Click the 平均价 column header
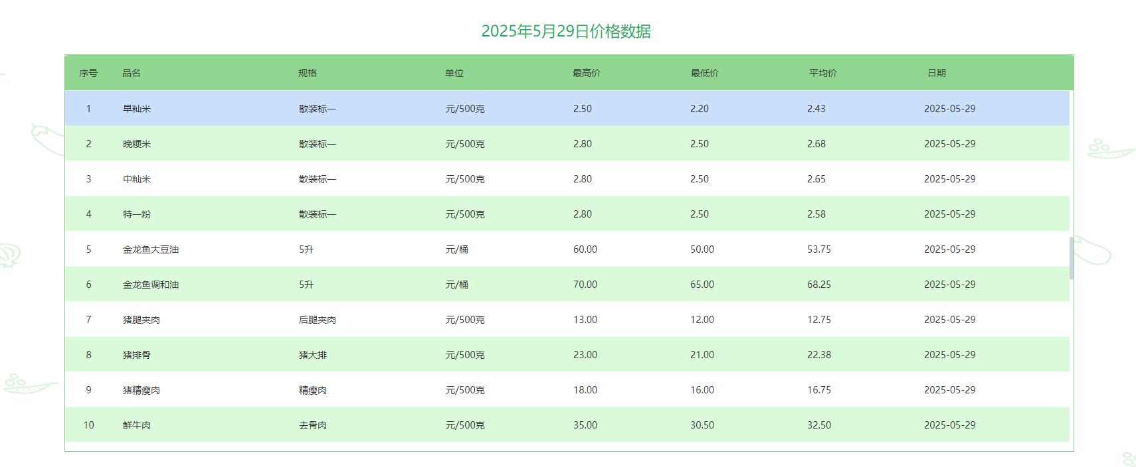This screenshot has width=1136, height=467. pyautogui.click(x=823, y=73)
